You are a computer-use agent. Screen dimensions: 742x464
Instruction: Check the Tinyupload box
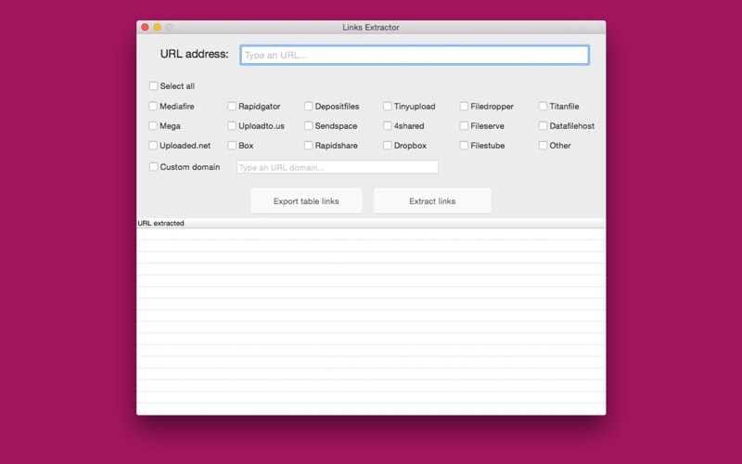point(388,106)
